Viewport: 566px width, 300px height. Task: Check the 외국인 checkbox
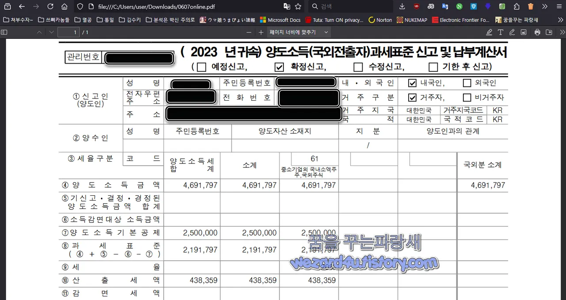[467, 83]
